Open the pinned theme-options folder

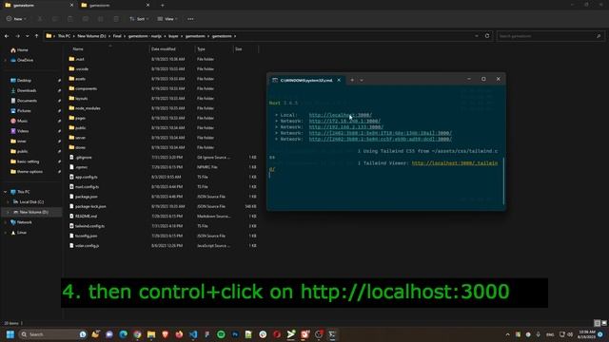27,171
